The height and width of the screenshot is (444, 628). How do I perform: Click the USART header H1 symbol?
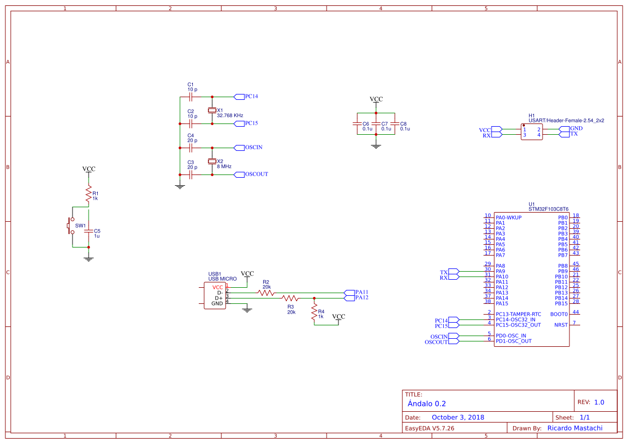tap(532, 130)
